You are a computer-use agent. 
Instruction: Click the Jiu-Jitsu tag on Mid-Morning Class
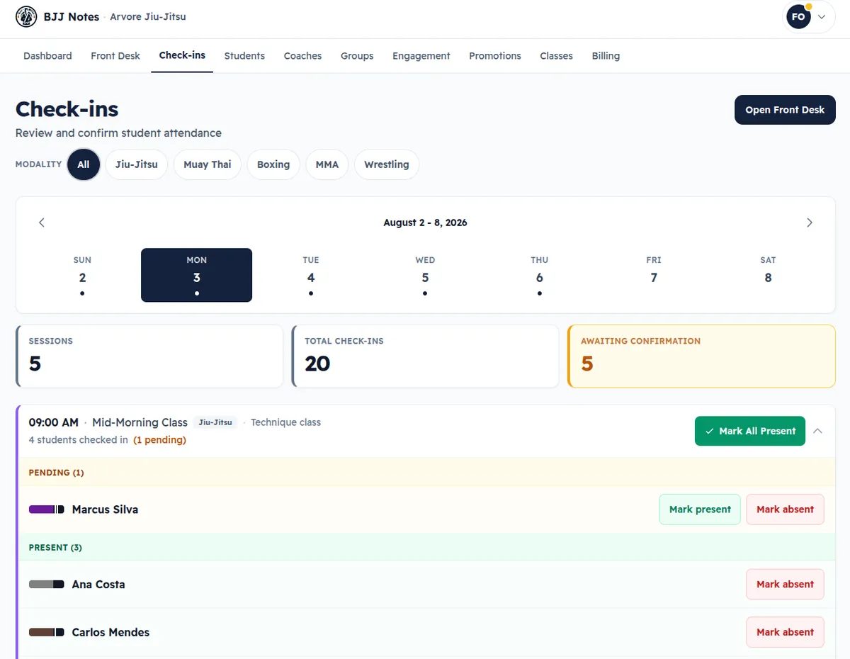coord(215,422)
